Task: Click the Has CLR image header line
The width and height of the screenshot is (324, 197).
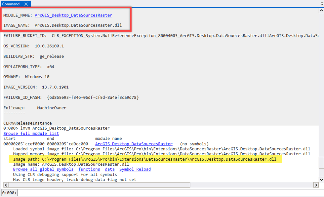Action: [x=75, y=180]
